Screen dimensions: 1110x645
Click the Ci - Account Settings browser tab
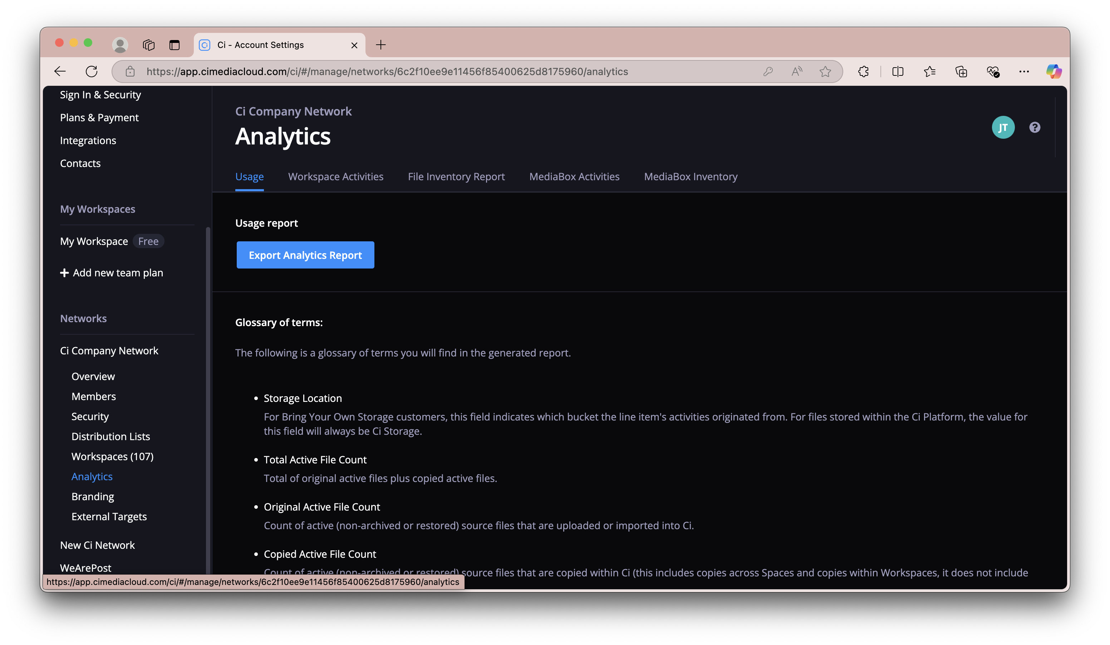pyautogui.click(x=279, y=45)
